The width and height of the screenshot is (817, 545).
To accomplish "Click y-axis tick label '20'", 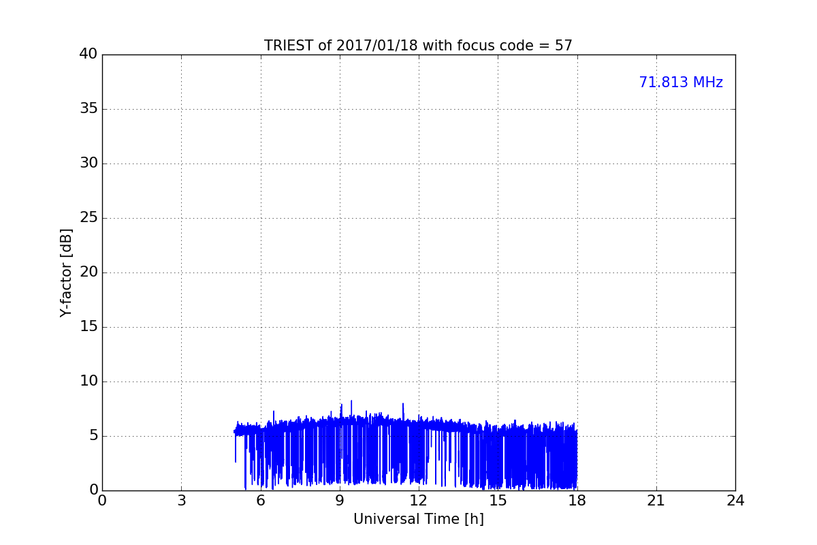I will tap(89, 272).
